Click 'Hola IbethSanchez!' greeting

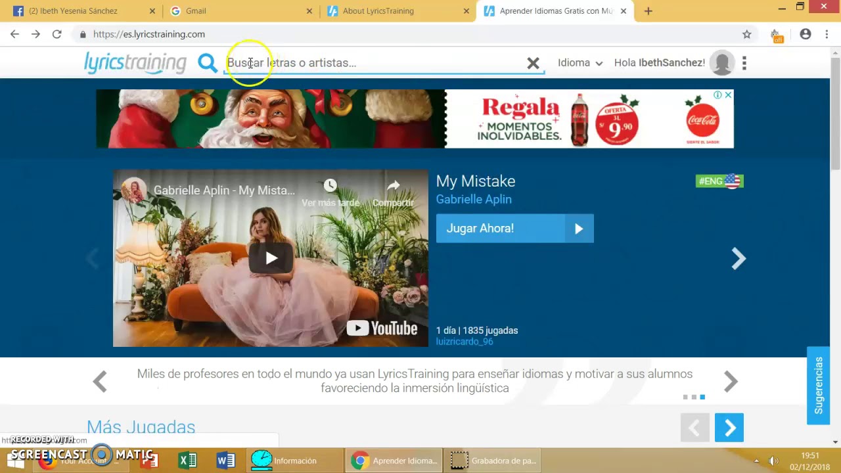tap(659, 63)
